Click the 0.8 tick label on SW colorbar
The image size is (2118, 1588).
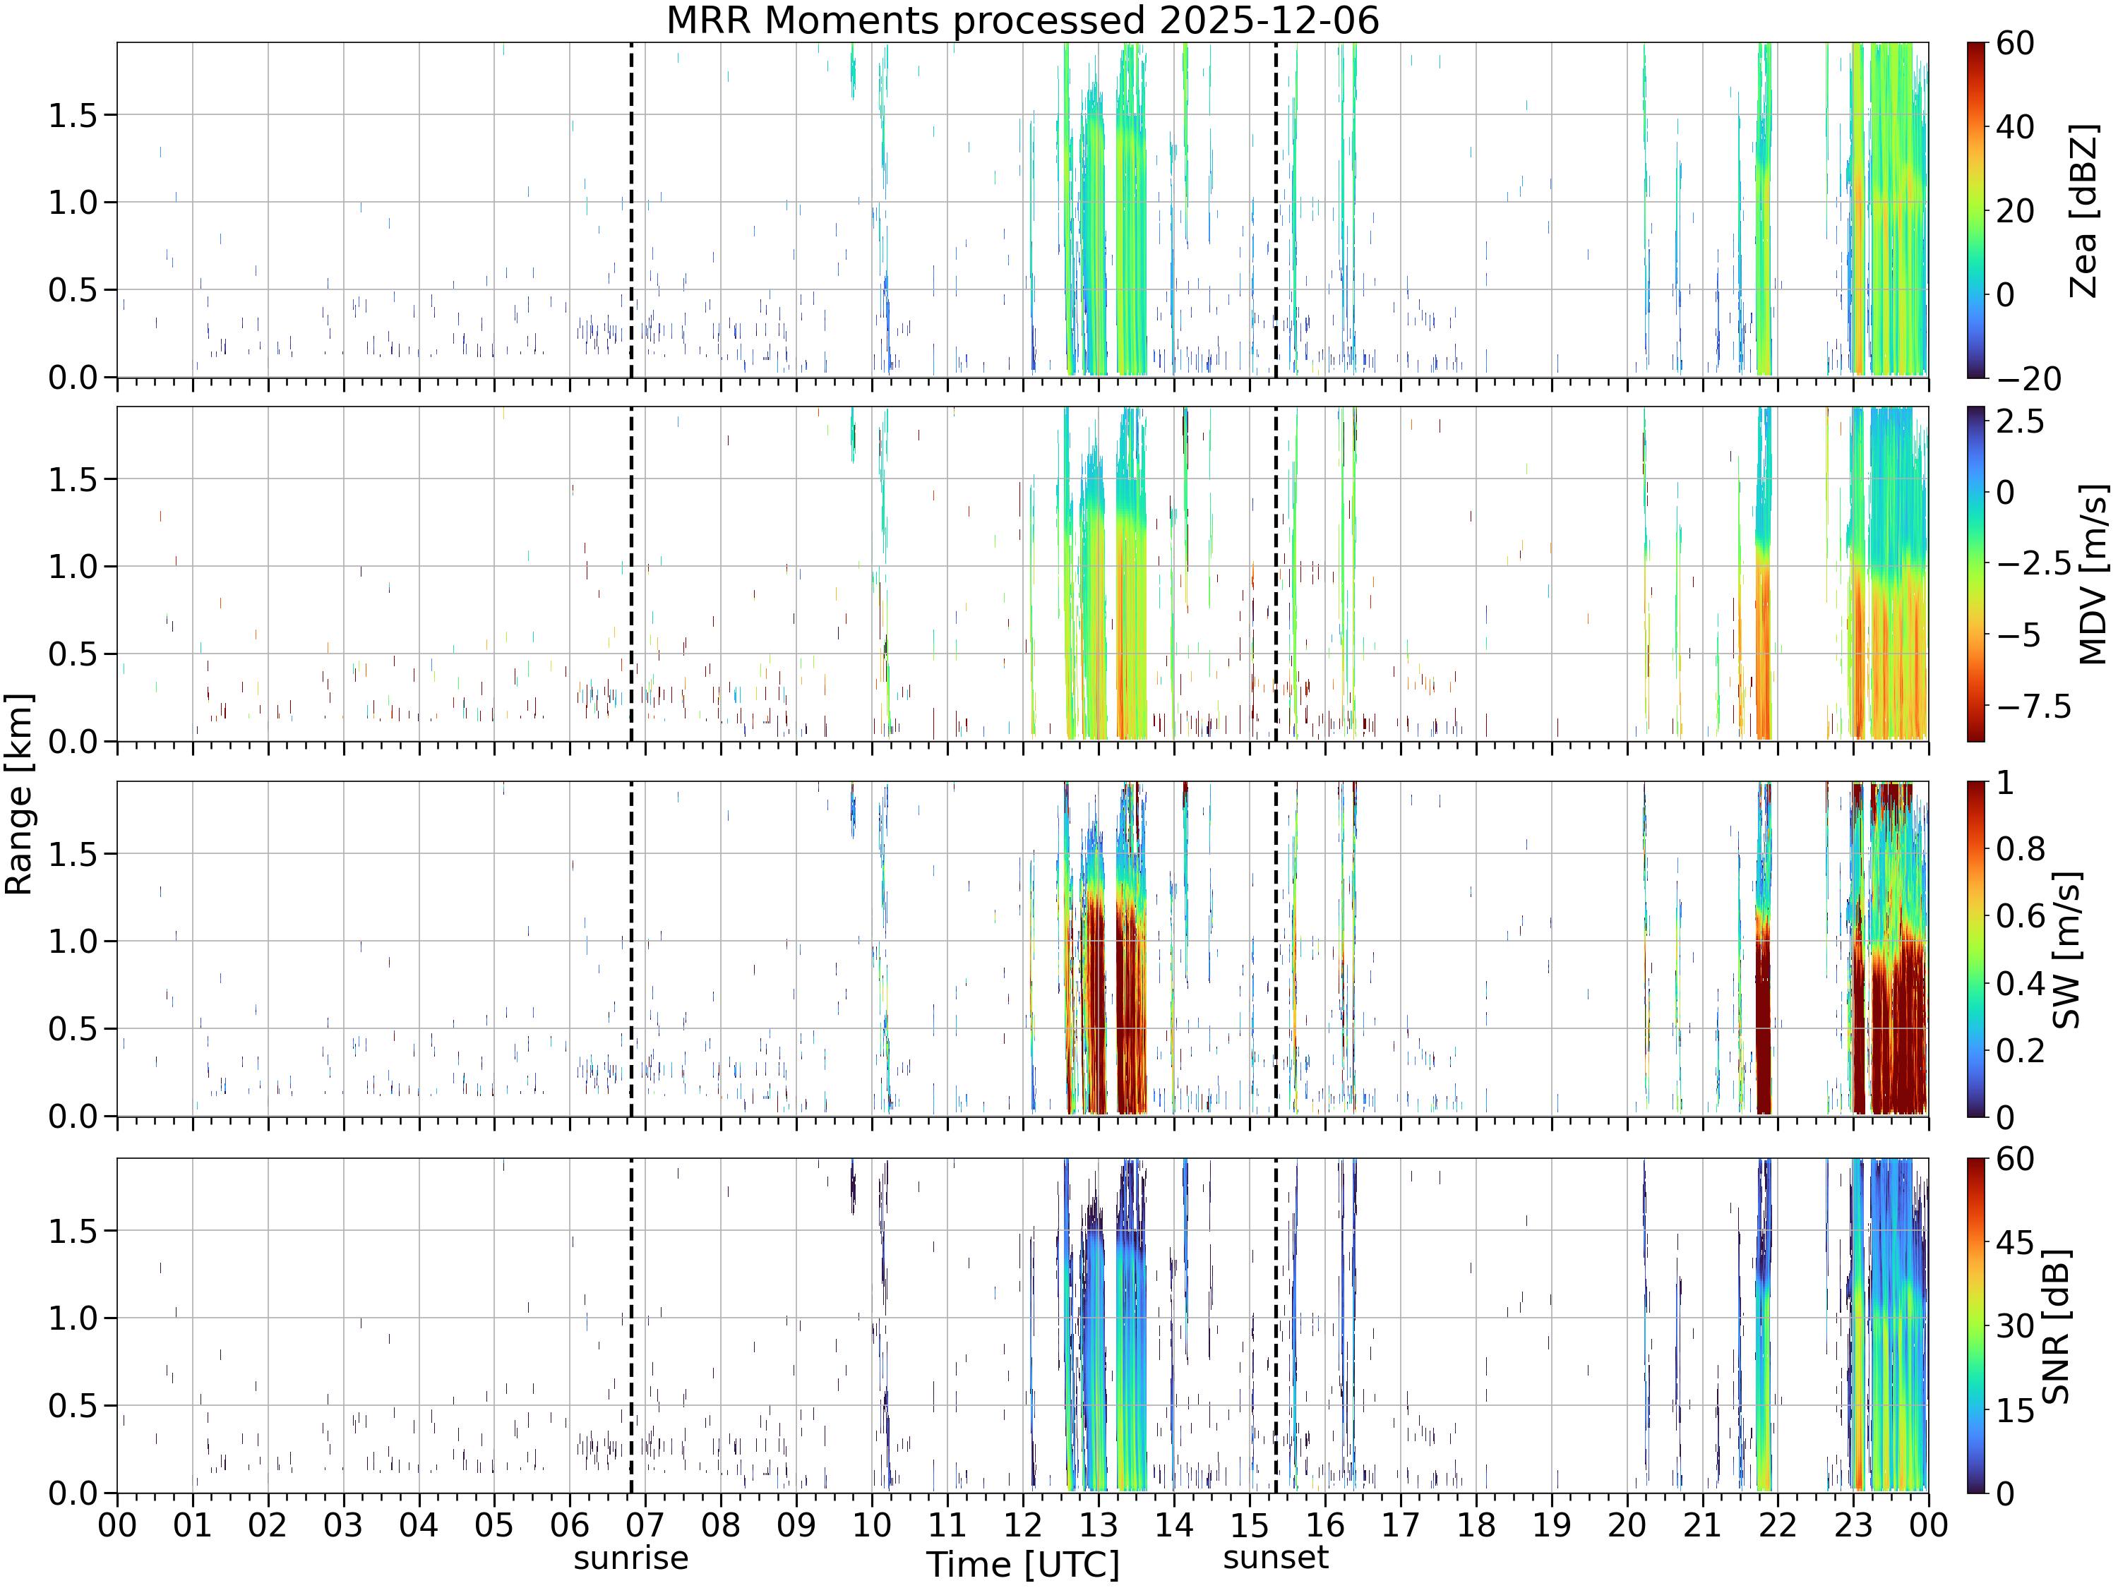[2021, 849]
